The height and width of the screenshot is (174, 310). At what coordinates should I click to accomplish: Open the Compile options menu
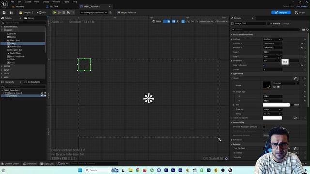[33, 13]
